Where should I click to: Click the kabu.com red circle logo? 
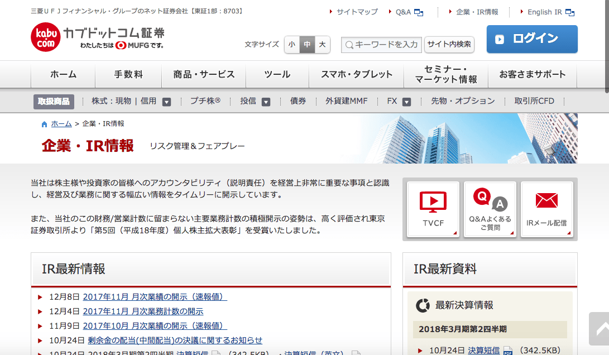pyautogui.click(x=45, y=37)
